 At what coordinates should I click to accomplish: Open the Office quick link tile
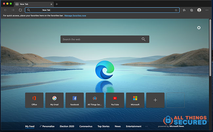pyautogui.click(x=34, y=100)
